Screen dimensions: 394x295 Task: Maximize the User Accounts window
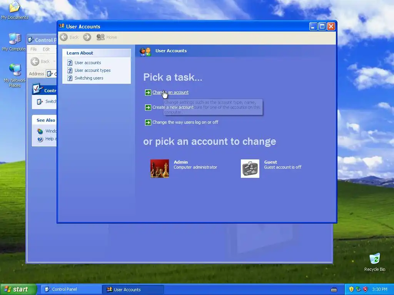pyautogui.click(x=322, y=27)
